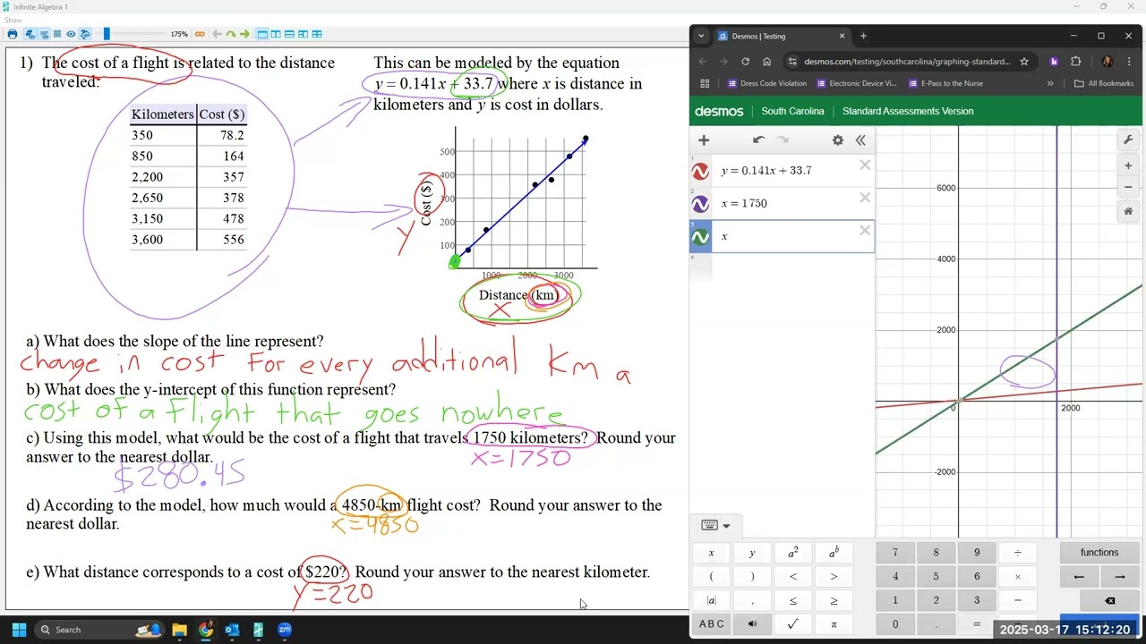
Task: Open the Chrome tab search dropdown
Action: 701,36
